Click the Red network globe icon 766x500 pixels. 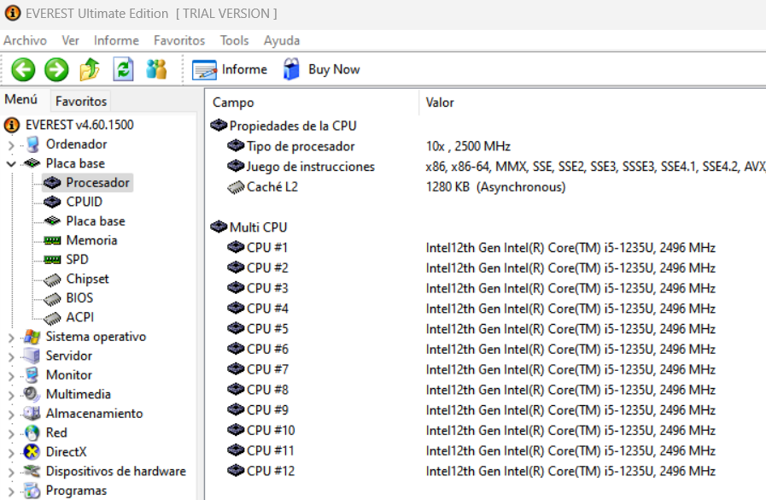click(x=32, y=432)
